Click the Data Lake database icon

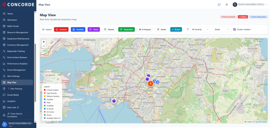4,107
